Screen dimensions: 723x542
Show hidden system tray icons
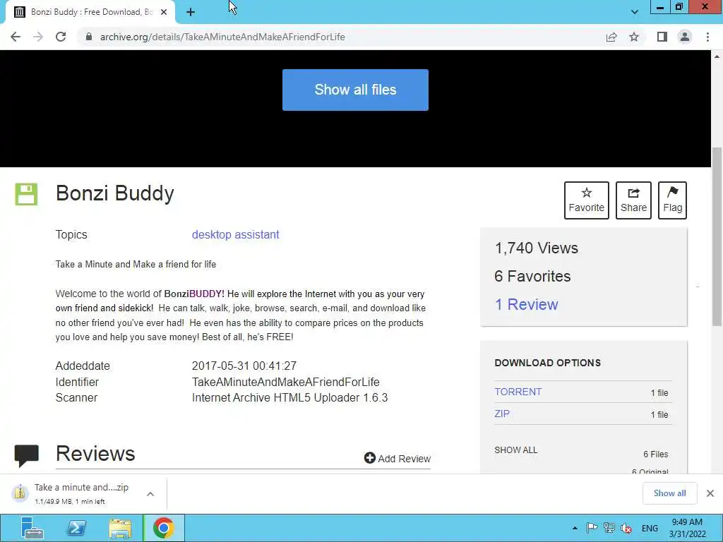click(x=575, y=528)
